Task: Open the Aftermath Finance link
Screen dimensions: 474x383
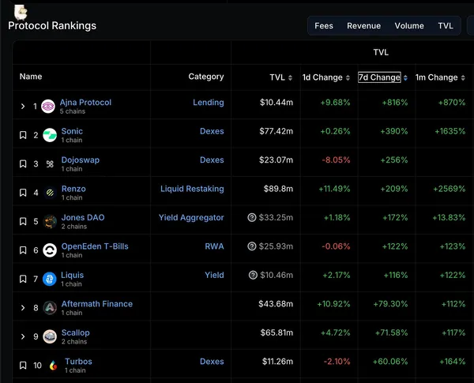Action: tap(97, 304)
